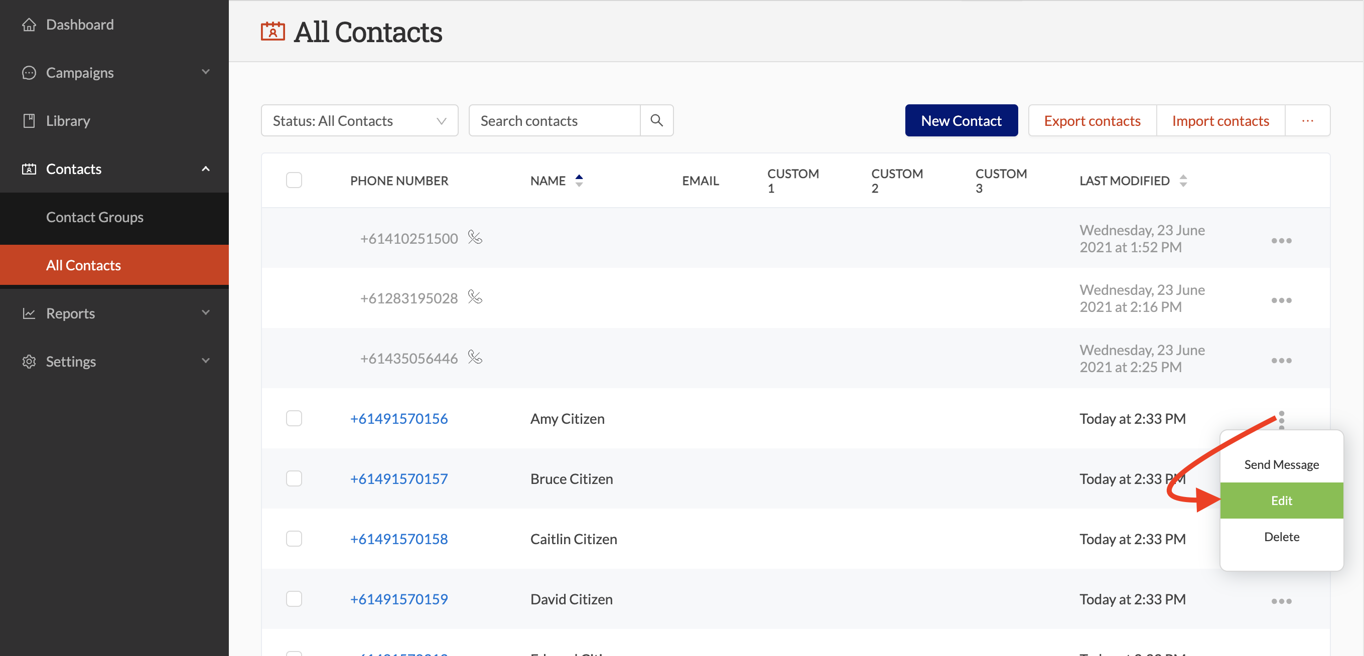This screenshot has height=656, width=1364.
Task: Open more options for +61435056446 row
Action: [x=1281, y=361]
